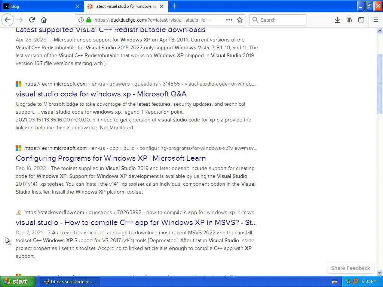Toggle the sidebar view

(361, 20)
